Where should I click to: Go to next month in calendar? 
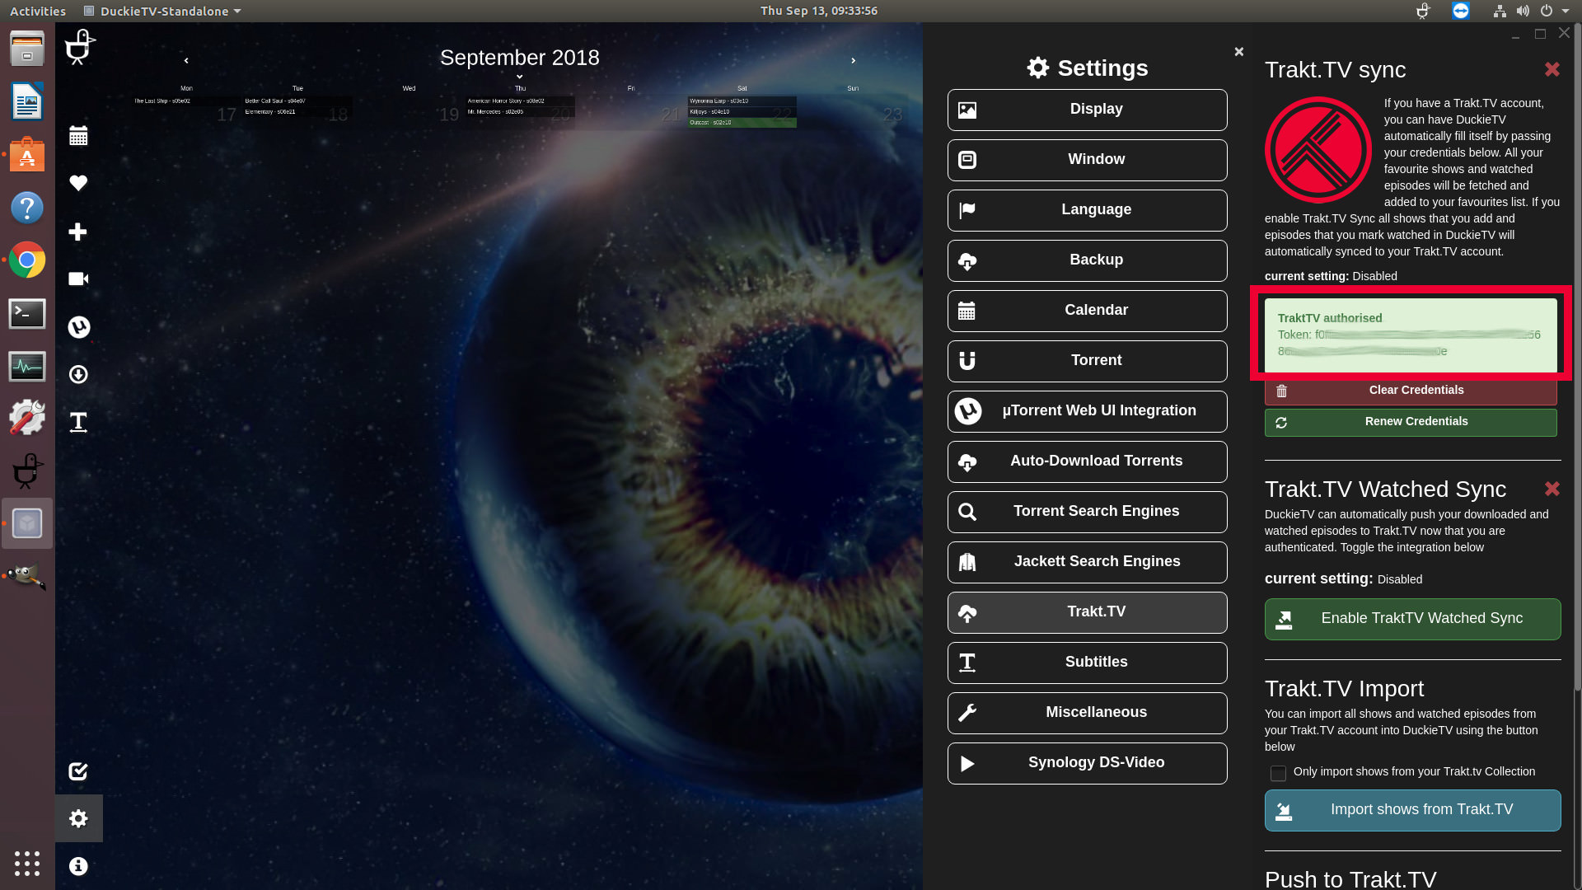coord(853,61)
